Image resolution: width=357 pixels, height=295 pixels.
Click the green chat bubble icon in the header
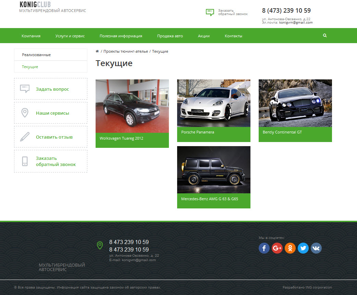point(210,12)
